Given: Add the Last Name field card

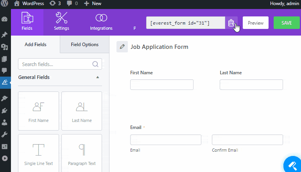Looking at the screenshot, I should 82,111.
